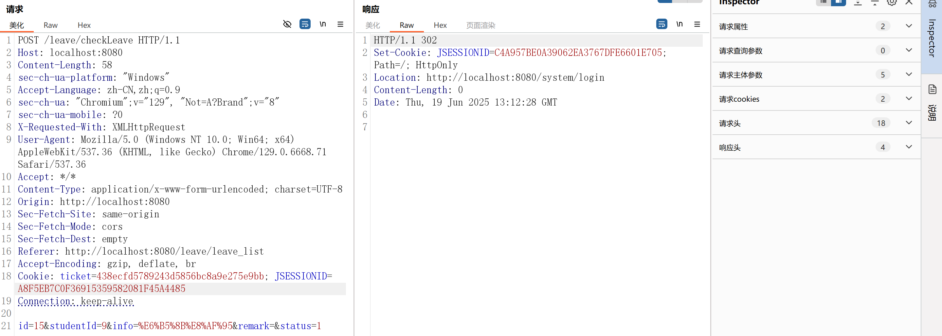The height and width of the screenshot is (336, 942).
Task: Click the ticket cookie value in request
Action: (180, 276)
